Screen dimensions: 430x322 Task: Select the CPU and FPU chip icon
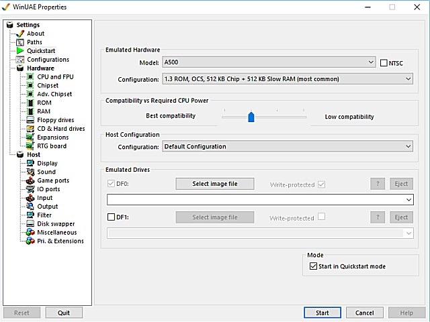click(30, 77)
